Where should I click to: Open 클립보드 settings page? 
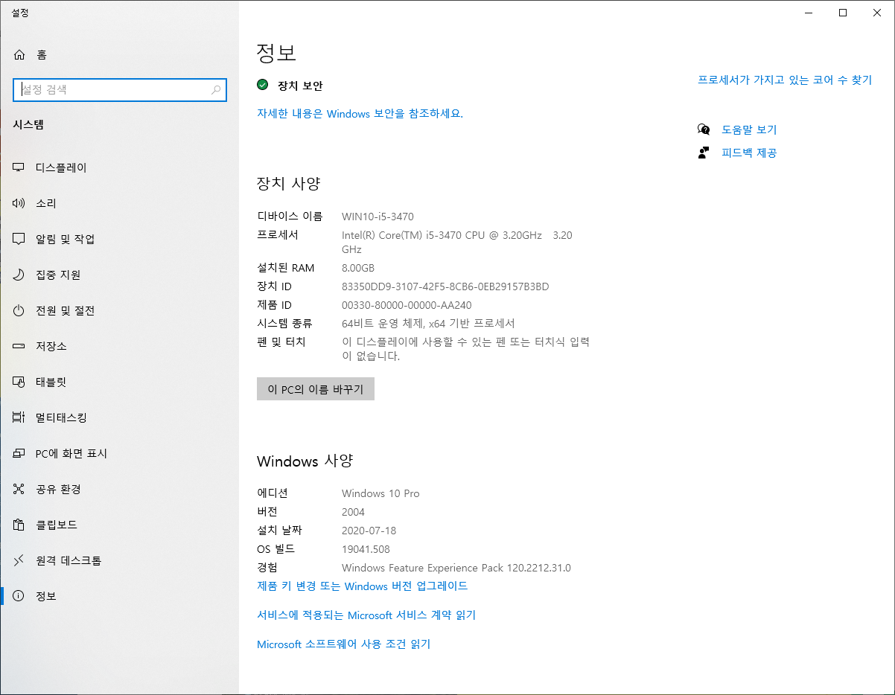(119, 525)
